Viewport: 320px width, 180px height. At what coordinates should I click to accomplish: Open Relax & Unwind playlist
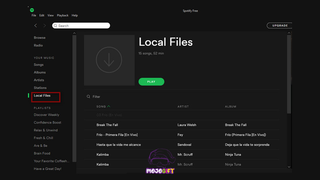pyautogui.click(x=46, y=130)
